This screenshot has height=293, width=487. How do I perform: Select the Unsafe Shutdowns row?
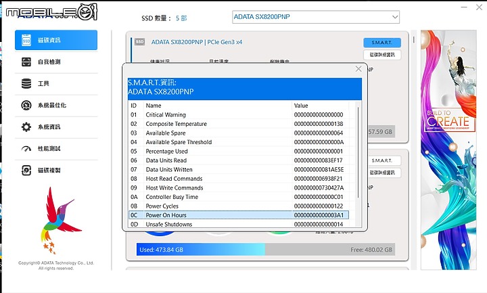tap(238, 224)
